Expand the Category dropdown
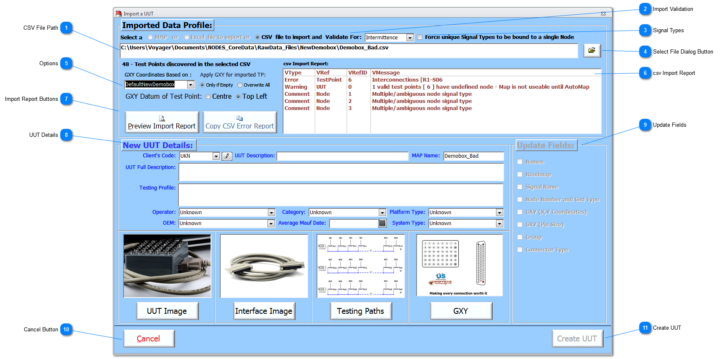720x359 pixels. pyautogui.click(x=382, y=213)
